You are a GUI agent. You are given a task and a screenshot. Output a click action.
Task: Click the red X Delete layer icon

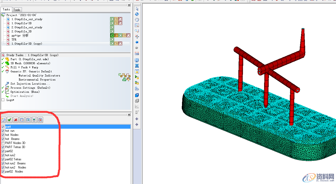(x=16, y=120)
